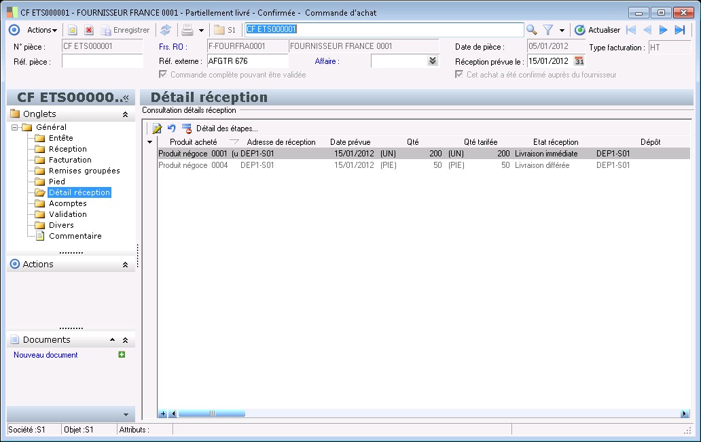Click the Réf. externe field AFGTR 676

(x=248, y=61)
